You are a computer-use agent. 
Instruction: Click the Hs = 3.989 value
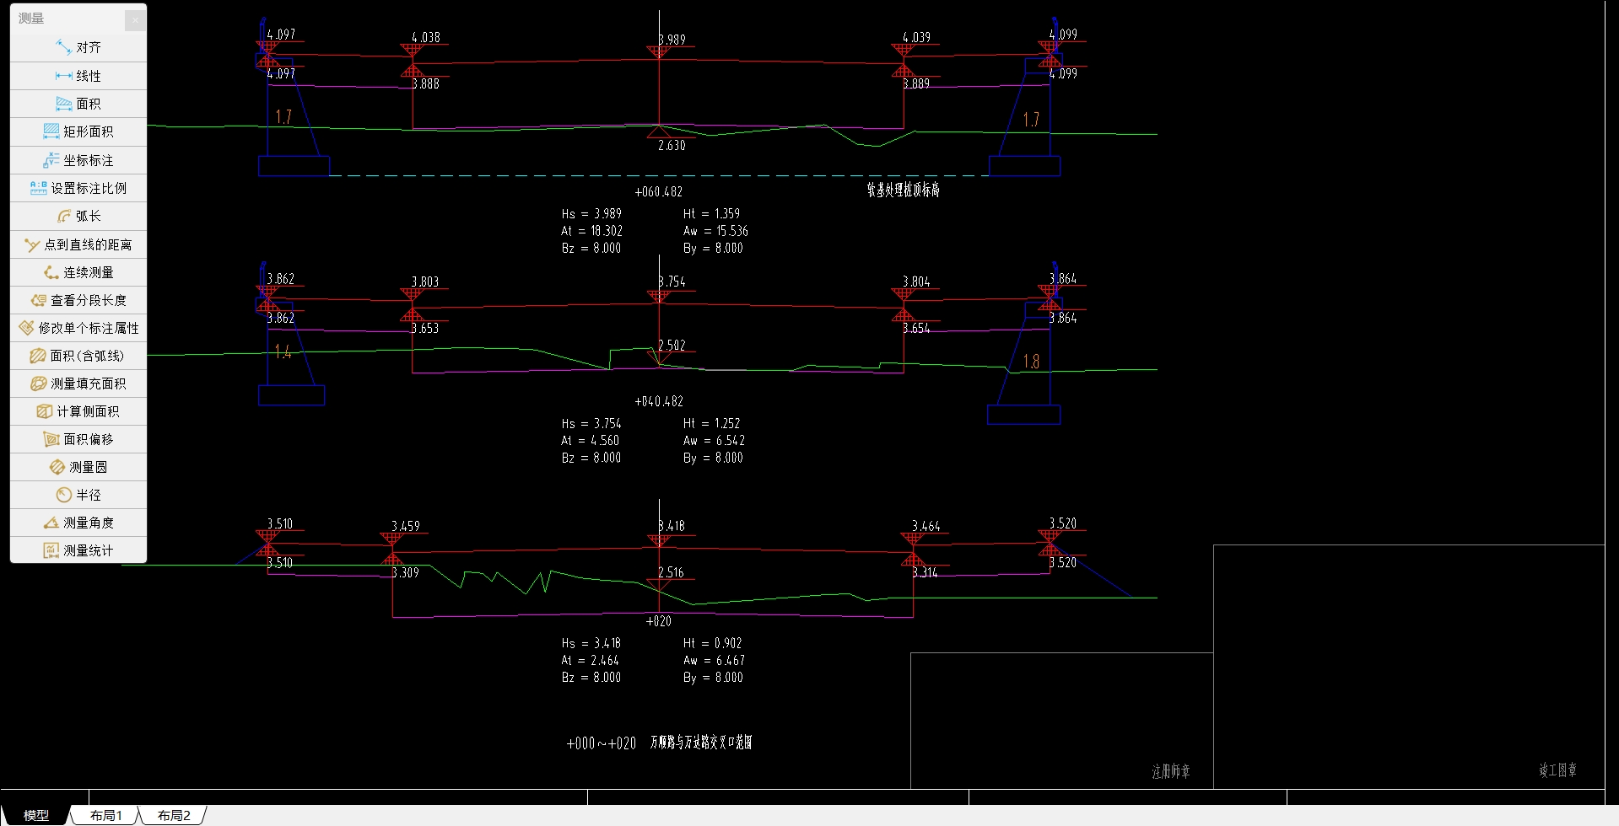(x=591, y=213)
